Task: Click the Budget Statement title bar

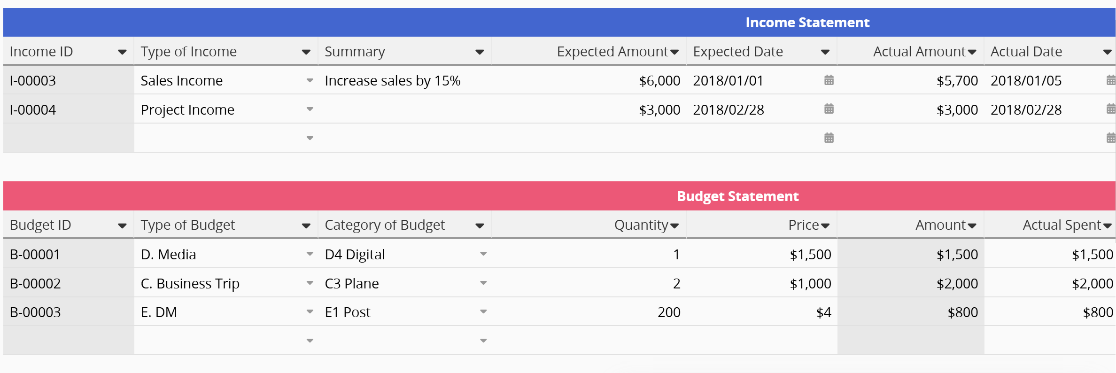Action: pos(559,196)
